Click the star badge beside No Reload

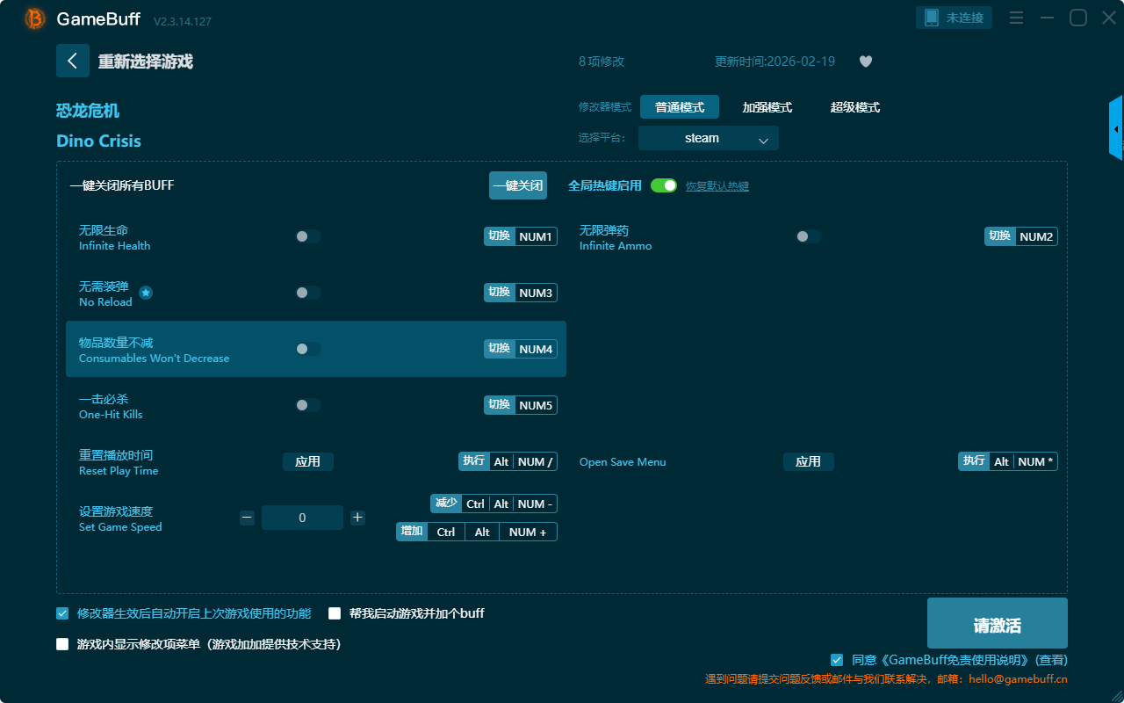(146, 293)
